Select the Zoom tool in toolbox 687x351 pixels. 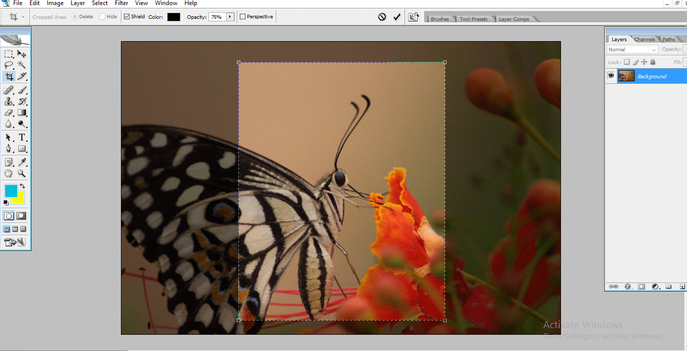pyautogui.click(x=22, y=173)
